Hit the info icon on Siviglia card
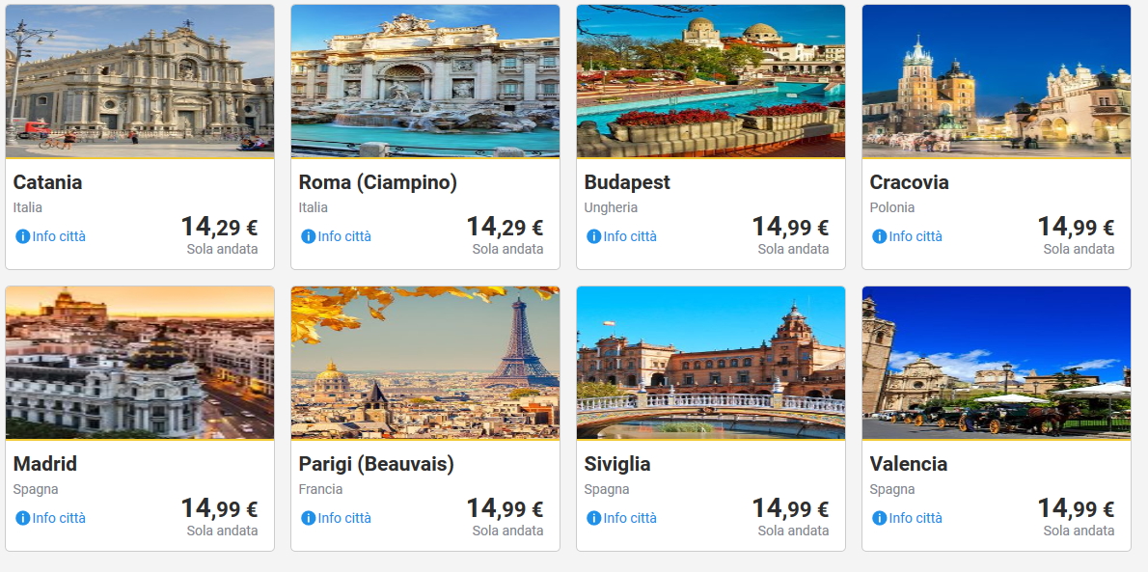1148x572 pixels. [593, 518]
